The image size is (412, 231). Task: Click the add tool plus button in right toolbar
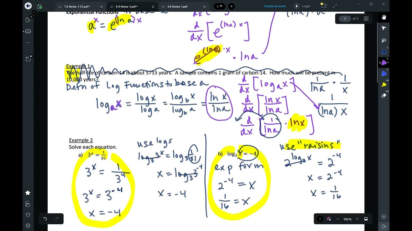[x=384, y=217]
